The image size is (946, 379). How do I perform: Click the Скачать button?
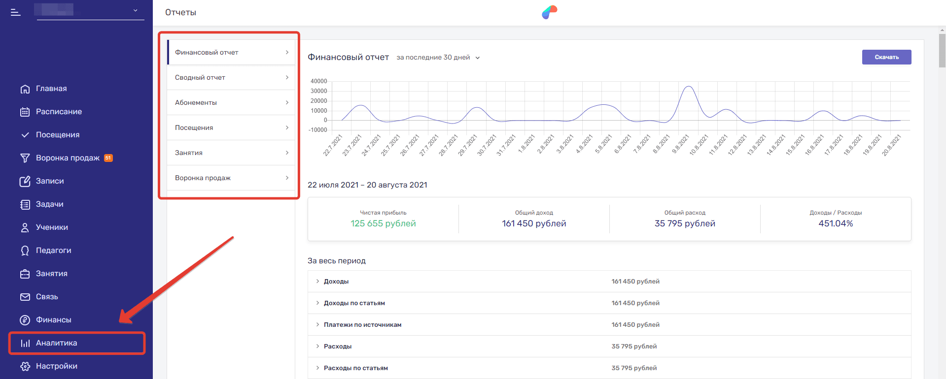886,57
